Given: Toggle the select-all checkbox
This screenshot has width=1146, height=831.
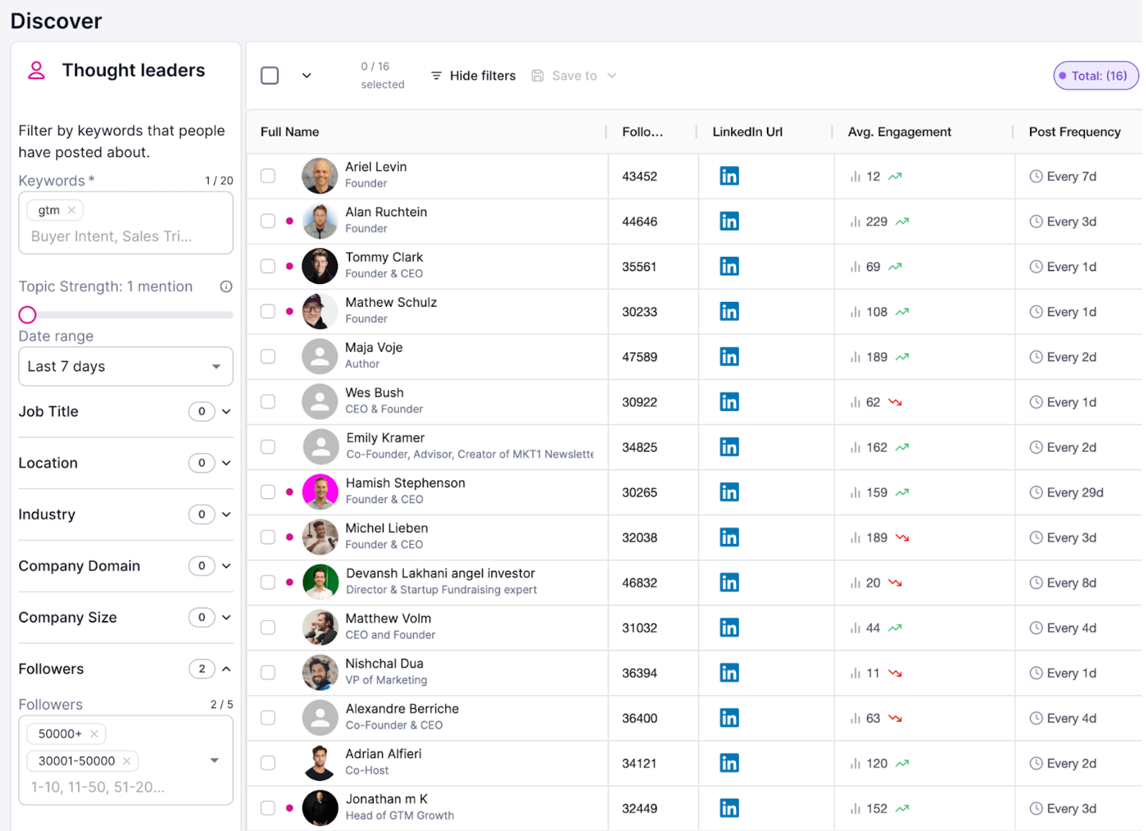Looking at the screenshot, I should (270, 75).
